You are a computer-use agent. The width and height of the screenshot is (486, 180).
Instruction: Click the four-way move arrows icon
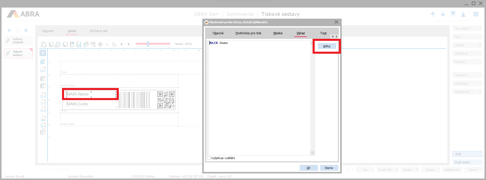100,44
